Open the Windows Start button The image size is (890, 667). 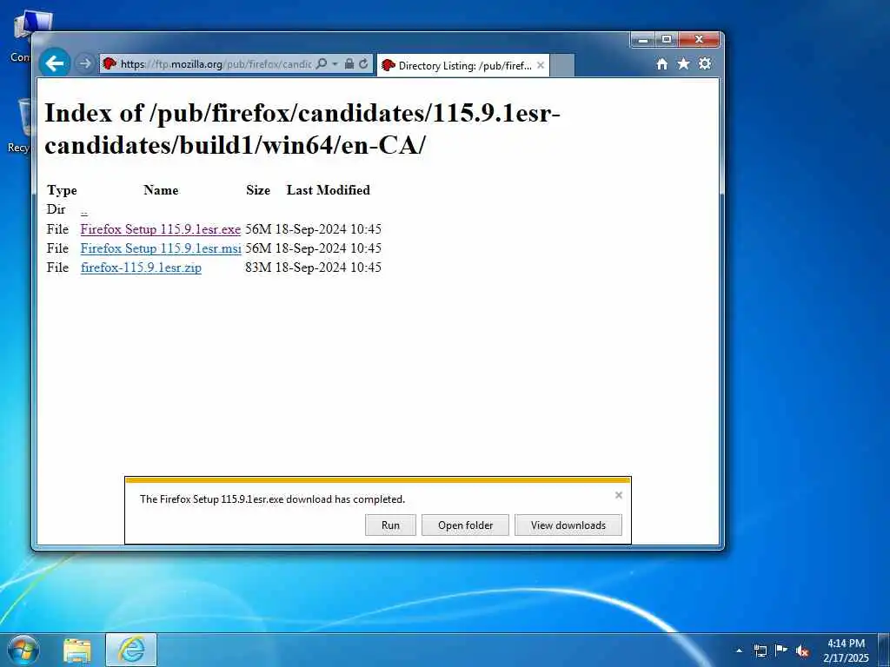(23, 650)
